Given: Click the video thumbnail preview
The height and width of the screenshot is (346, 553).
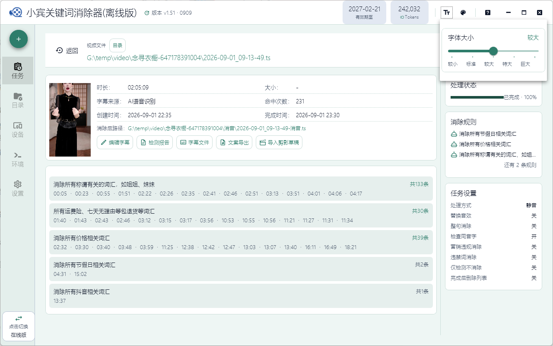Looking at the screenshot, I should tap(70, 120).
